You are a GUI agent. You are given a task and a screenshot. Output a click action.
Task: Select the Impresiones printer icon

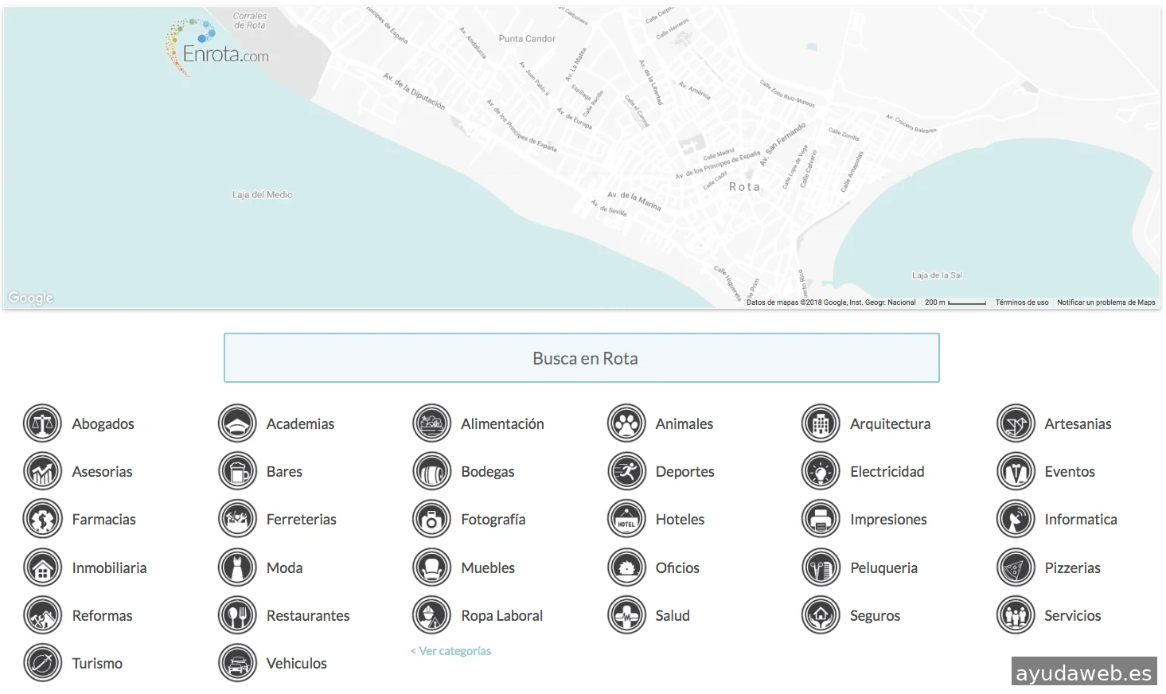coord(821,520)
